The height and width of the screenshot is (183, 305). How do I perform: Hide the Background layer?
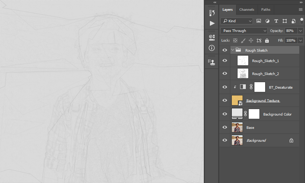225,140
